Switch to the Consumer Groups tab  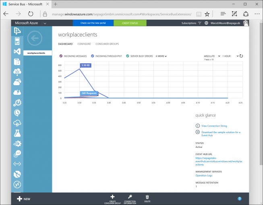click(x=107, y=44)
